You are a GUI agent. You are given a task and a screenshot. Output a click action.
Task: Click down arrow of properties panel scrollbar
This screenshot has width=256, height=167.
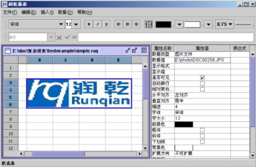tap(253, 155)
